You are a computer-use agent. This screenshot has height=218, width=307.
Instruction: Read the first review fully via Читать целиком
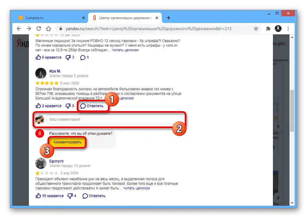125,50
